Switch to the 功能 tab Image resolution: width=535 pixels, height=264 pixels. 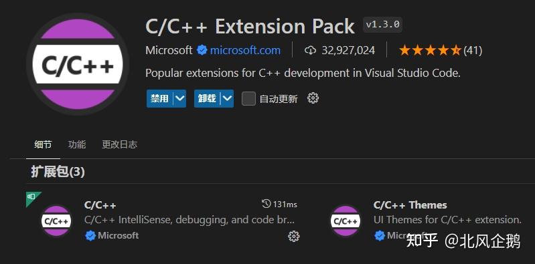tap(77, 144)
